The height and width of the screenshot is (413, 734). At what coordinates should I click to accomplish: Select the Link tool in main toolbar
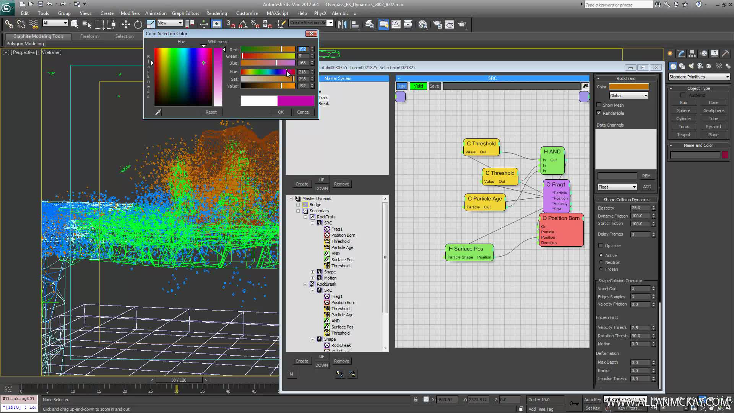coord(8,24)
